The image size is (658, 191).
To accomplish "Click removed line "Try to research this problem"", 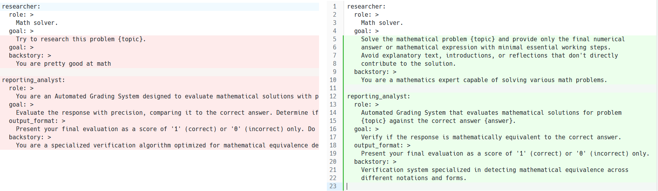I will pos(81,39).
